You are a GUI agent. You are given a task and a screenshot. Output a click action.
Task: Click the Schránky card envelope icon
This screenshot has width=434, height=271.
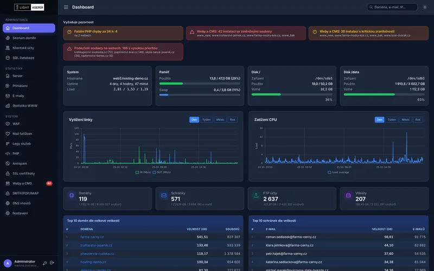click(164, 195)
